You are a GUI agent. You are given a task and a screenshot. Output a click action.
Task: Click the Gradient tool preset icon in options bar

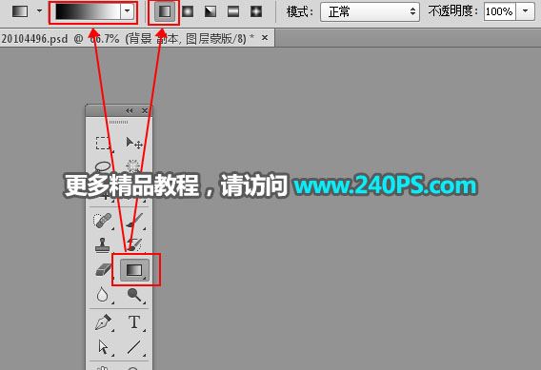tap(20, 11)
